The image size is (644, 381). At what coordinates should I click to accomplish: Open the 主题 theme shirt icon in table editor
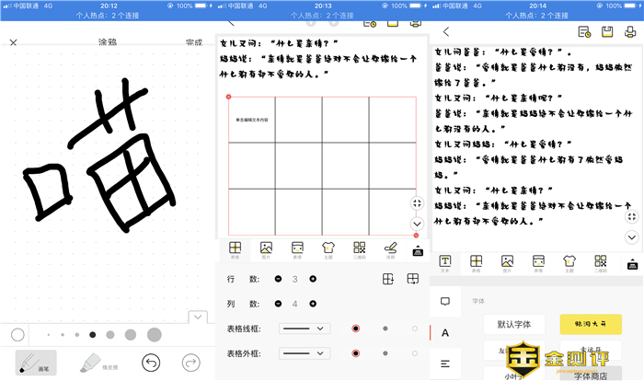[328, 250]
